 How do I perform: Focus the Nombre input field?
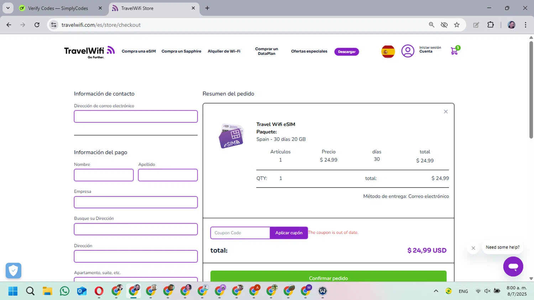coord(104,175)
